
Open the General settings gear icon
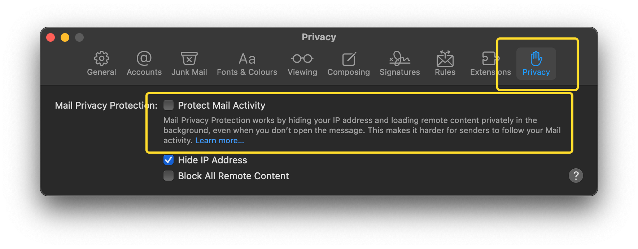click(x=101, y=58)
